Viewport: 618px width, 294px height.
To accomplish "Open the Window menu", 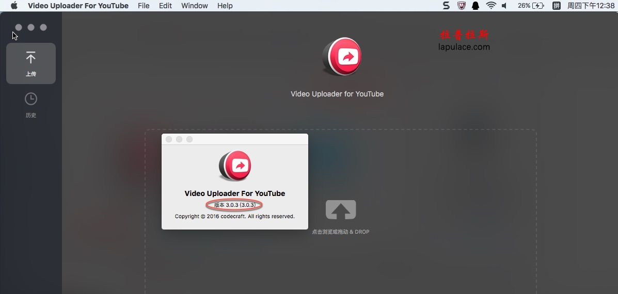I will 194,6.
